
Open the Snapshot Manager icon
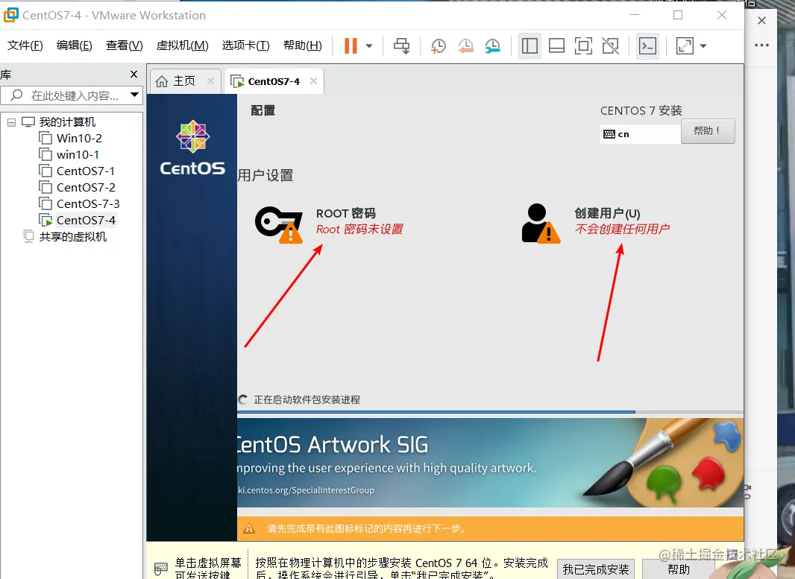[x=492, y=46]
